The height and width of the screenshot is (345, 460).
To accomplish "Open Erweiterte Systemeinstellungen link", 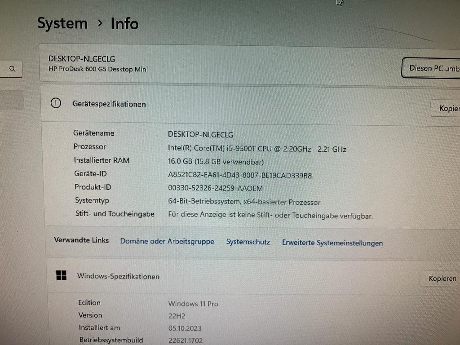I will (x=332, y=243).
